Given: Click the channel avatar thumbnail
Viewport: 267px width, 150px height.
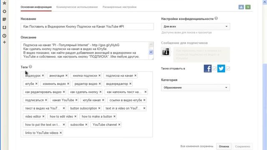Looking at the screenshot, I should (166, 52).
